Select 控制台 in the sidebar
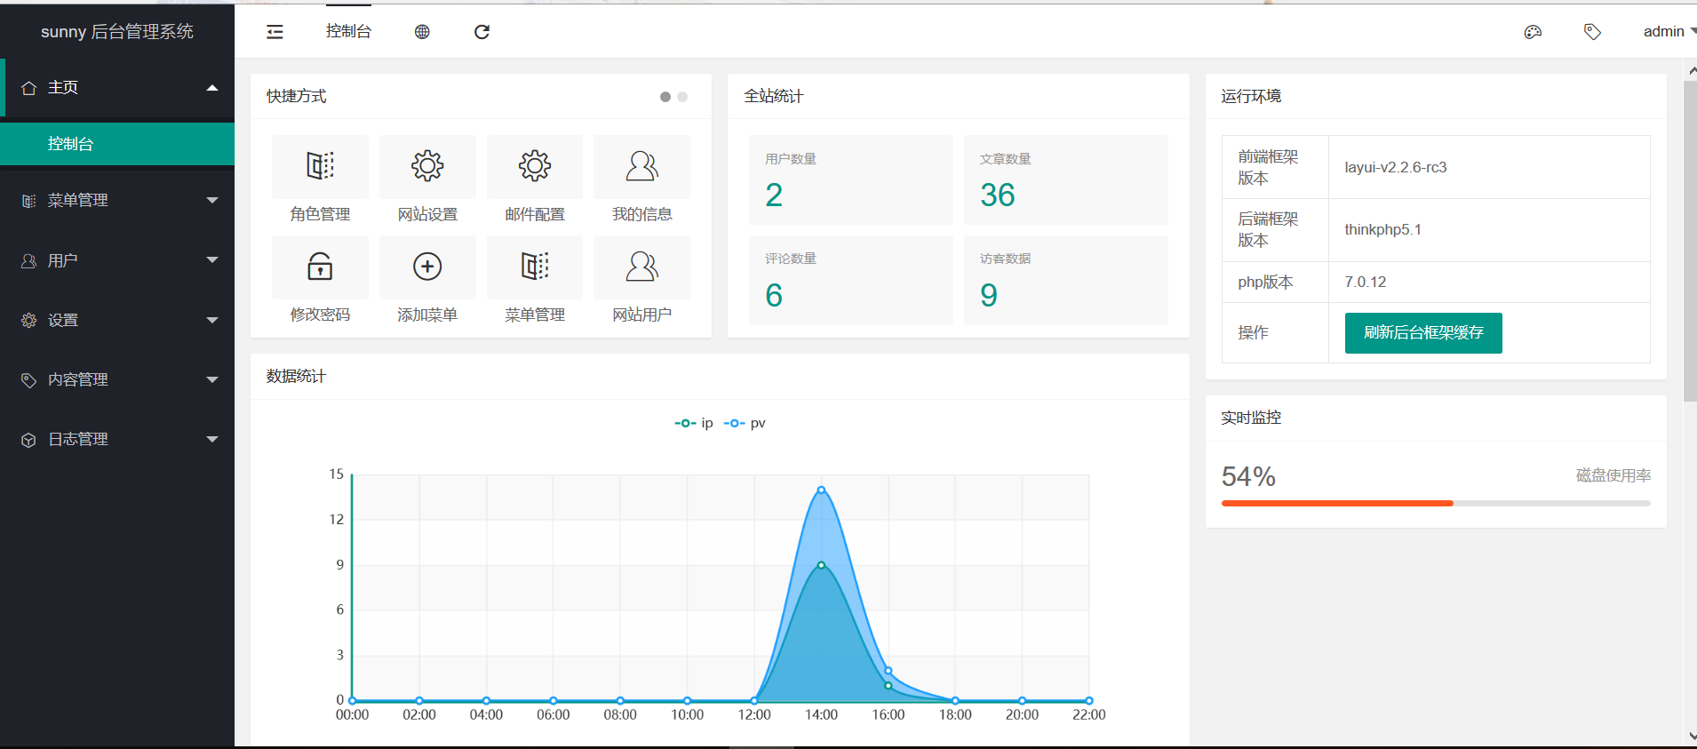1697x749 pixels. [117, 144]
